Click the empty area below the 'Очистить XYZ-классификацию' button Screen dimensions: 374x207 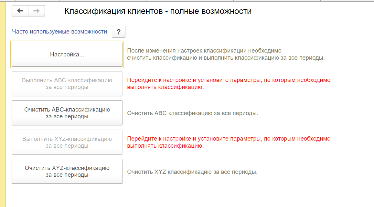(67, 195)
